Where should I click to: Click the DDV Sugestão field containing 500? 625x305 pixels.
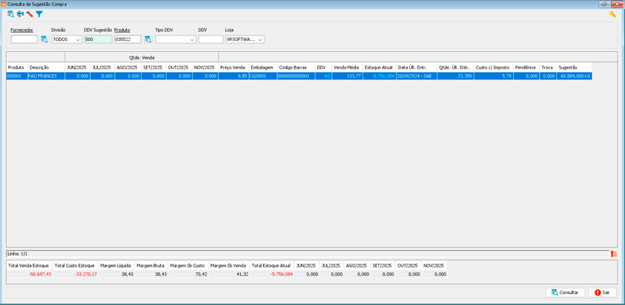pyautogui.click(x=97, y=40)
